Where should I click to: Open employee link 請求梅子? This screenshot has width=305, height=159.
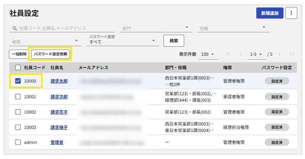coord(59,127)
